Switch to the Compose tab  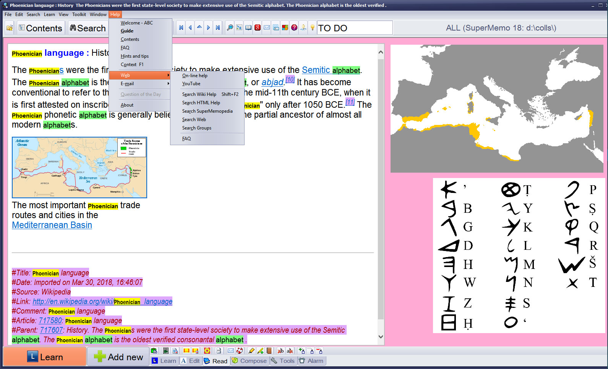tap(250, 361)
